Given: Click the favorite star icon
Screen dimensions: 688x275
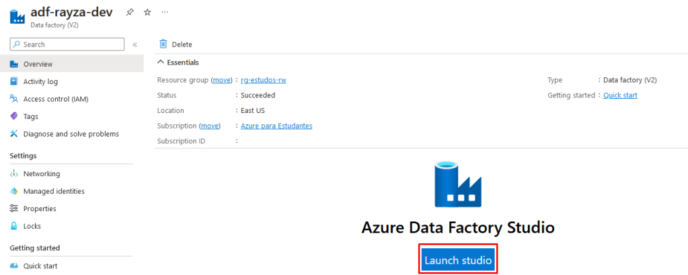Looking at the screenshot, I should point(147,13).
